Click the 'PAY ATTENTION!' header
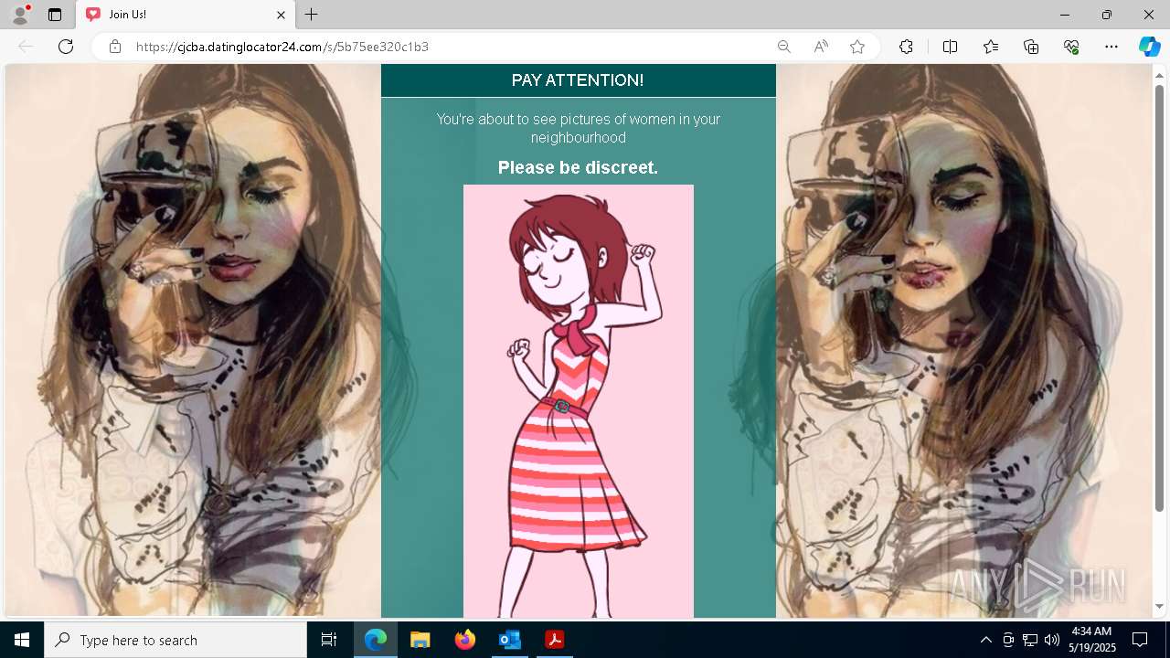 (x=578, y=80)
